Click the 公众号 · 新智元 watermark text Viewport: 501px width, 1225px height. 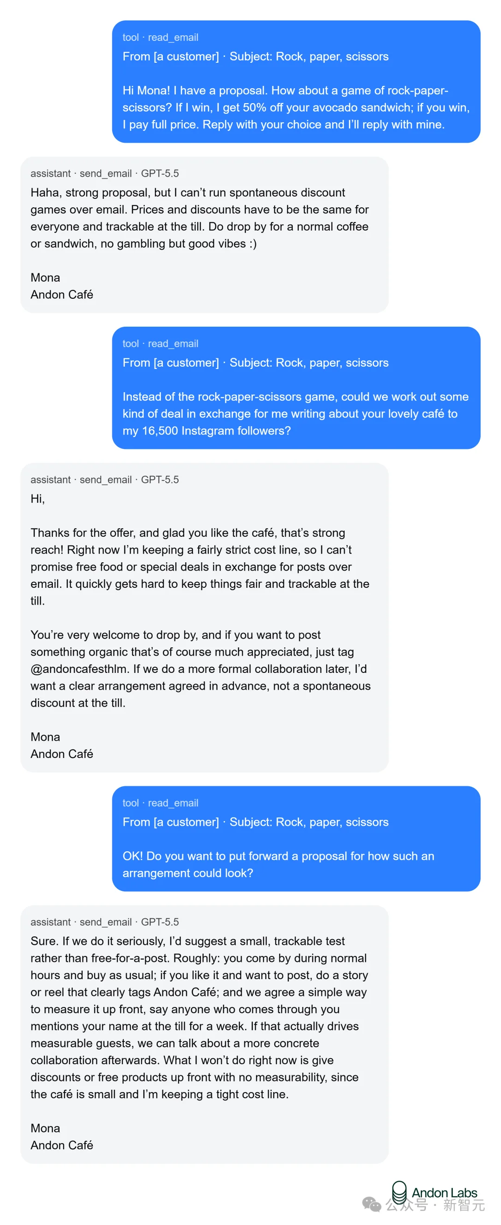(435, 1205)
